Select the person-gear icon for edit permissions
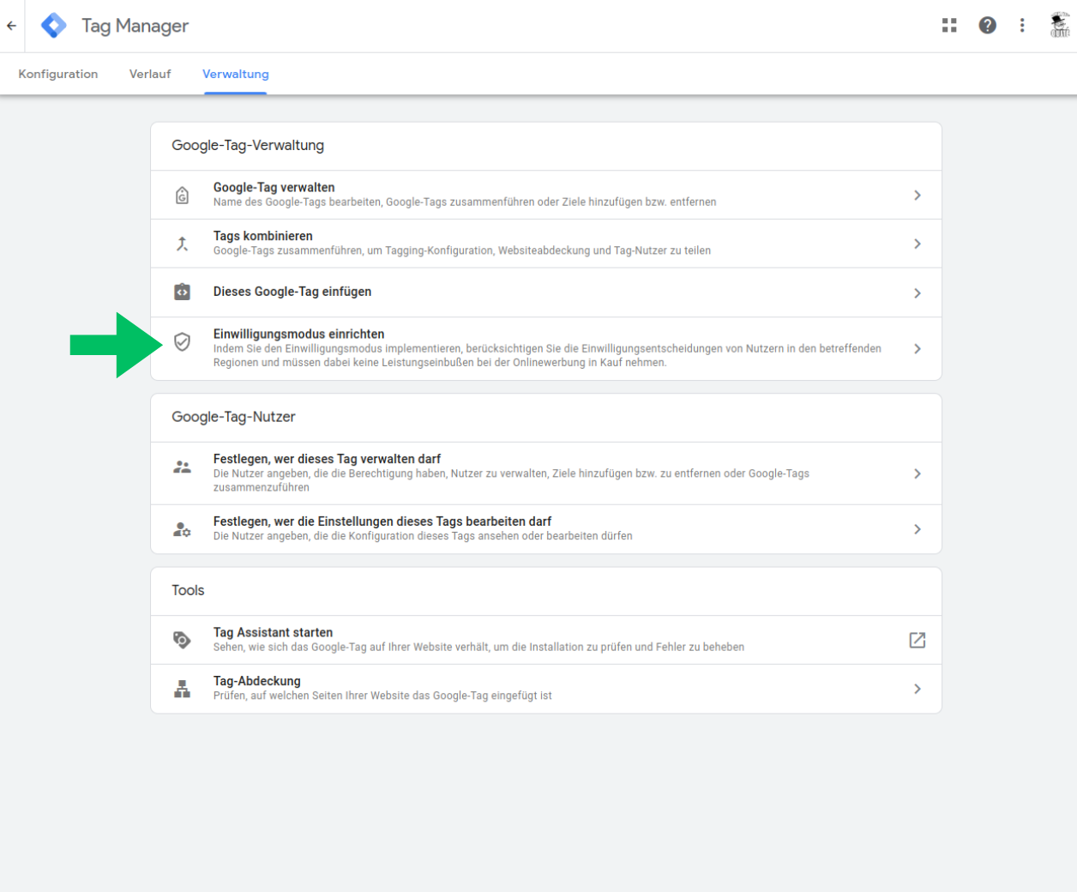This screenshot has width=1077, height=892. [x=182, y=528]
